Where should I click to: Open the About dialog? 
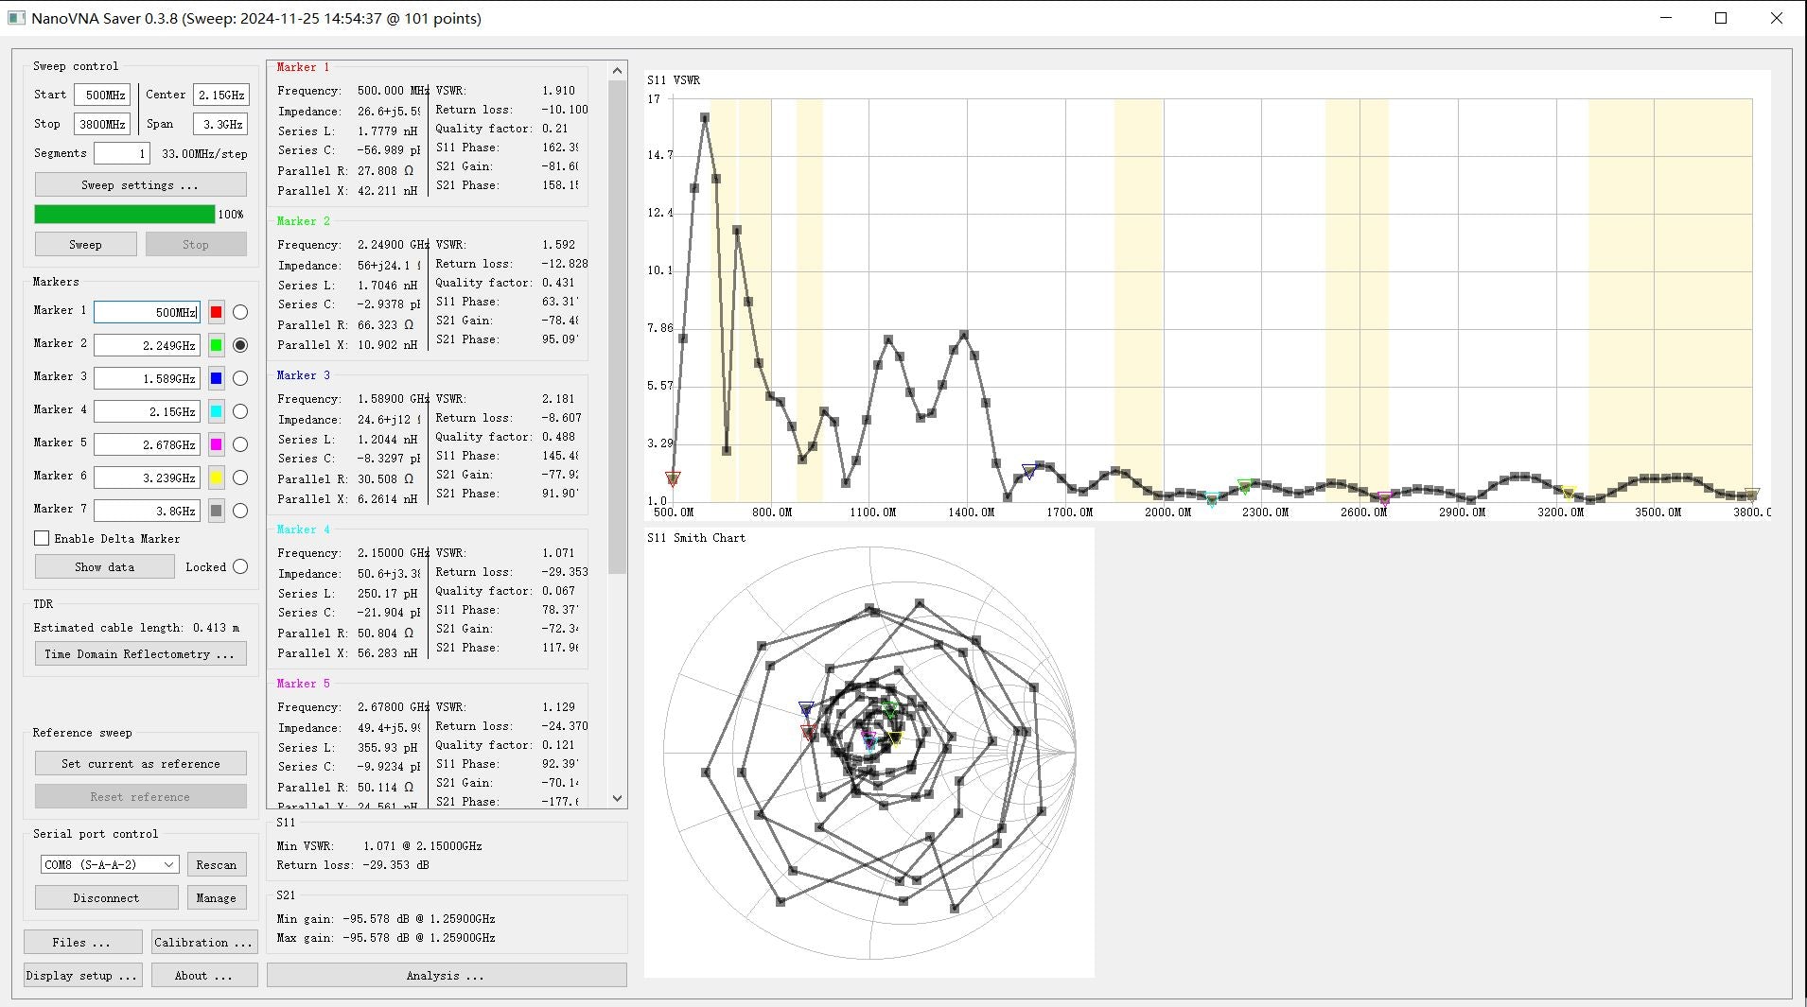click(x=204, y=975)
